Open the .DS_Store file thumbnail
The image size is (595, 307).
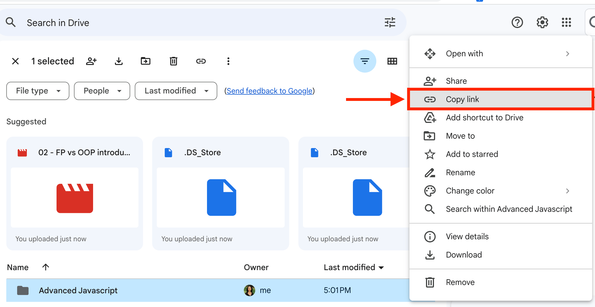pos(221,198)
